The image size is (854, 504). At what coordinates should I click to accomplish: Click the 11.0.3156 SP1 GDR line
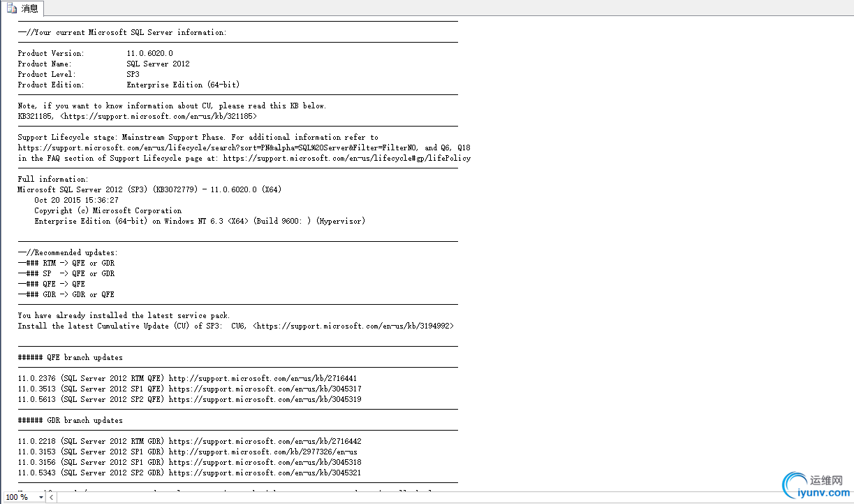pos(189,462)
